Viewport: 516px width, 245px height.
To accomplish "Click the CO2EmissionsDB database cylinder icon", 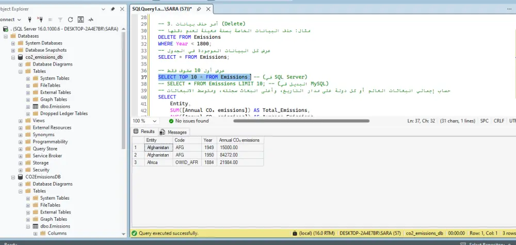I will click(21, 177).
